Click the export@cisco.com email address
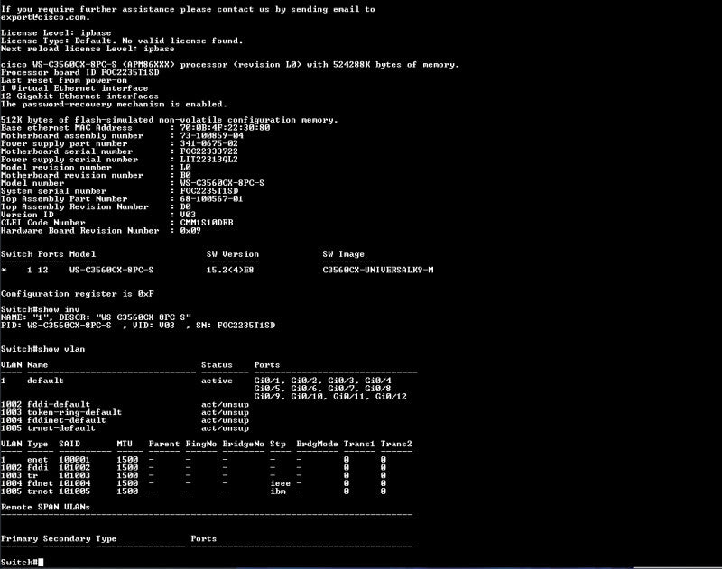This screenshot has height=569, width=722. tap(45, 17)
